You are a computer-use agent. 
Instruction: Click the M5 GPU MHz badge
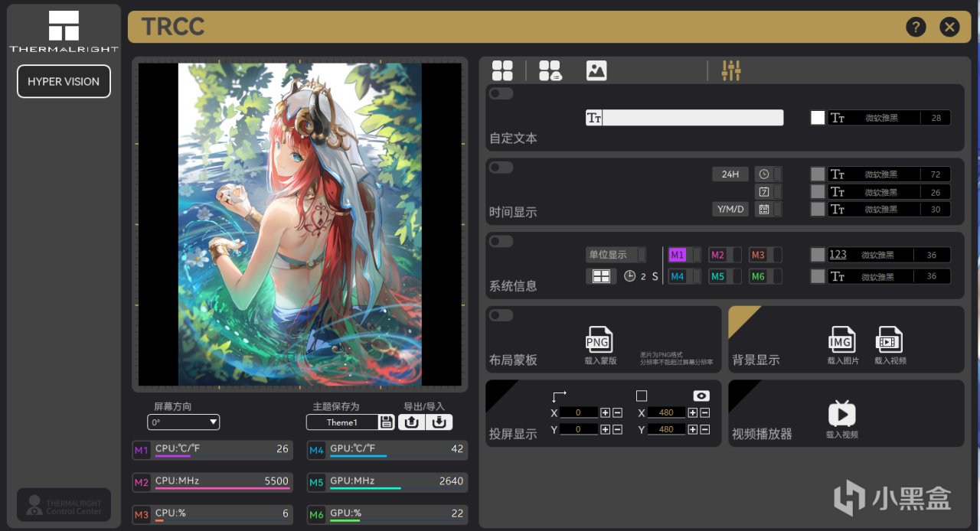point(317,483)
